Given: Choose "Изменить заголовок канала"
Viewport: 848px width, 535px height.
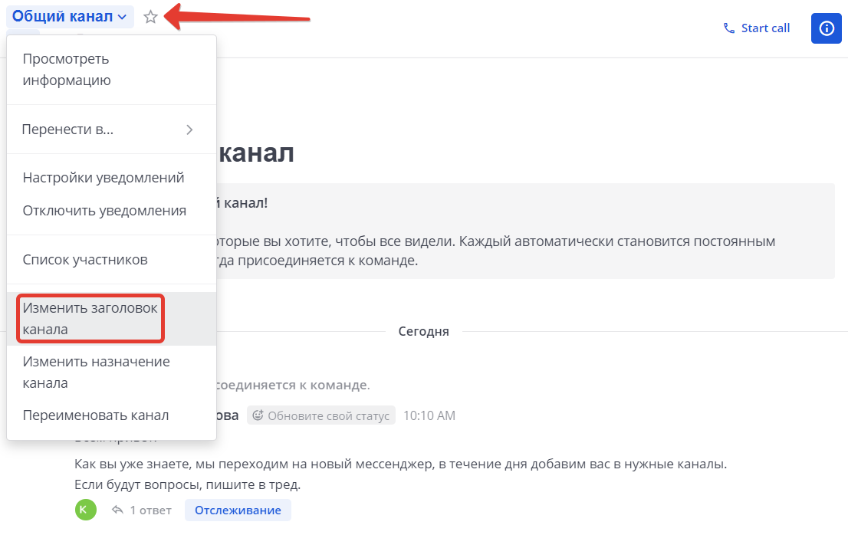Looking at the screenshot, I should [x=89, y=318].
